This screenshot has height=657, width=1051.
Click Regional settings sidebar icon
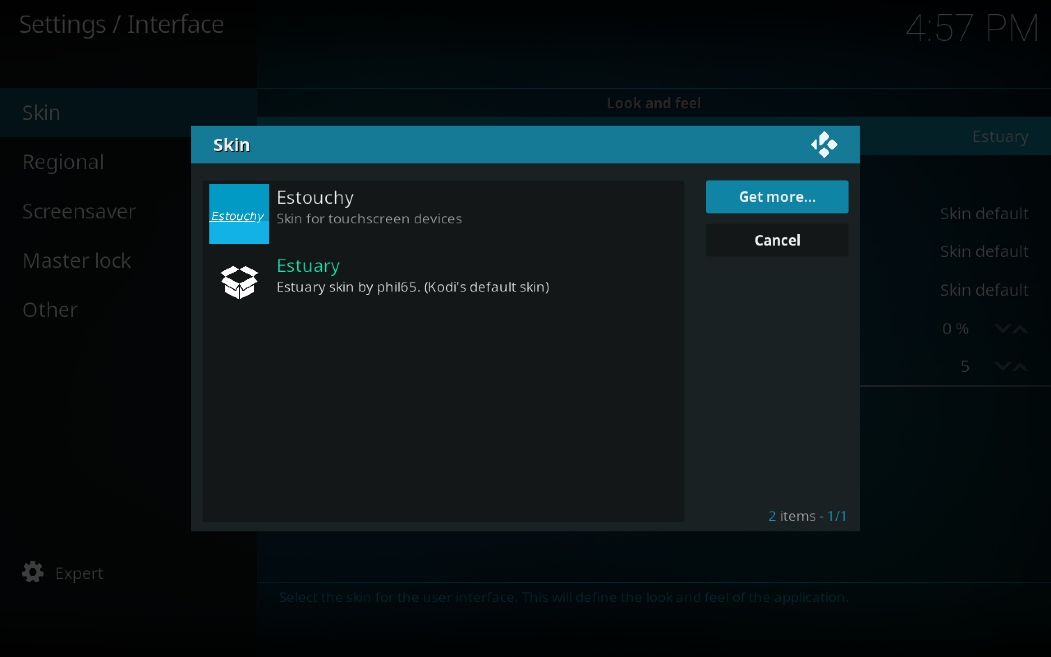pos(63,162)
